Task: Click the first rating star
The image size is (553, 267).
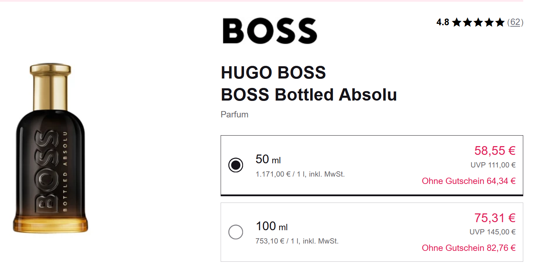Action: tap(456, 23)
